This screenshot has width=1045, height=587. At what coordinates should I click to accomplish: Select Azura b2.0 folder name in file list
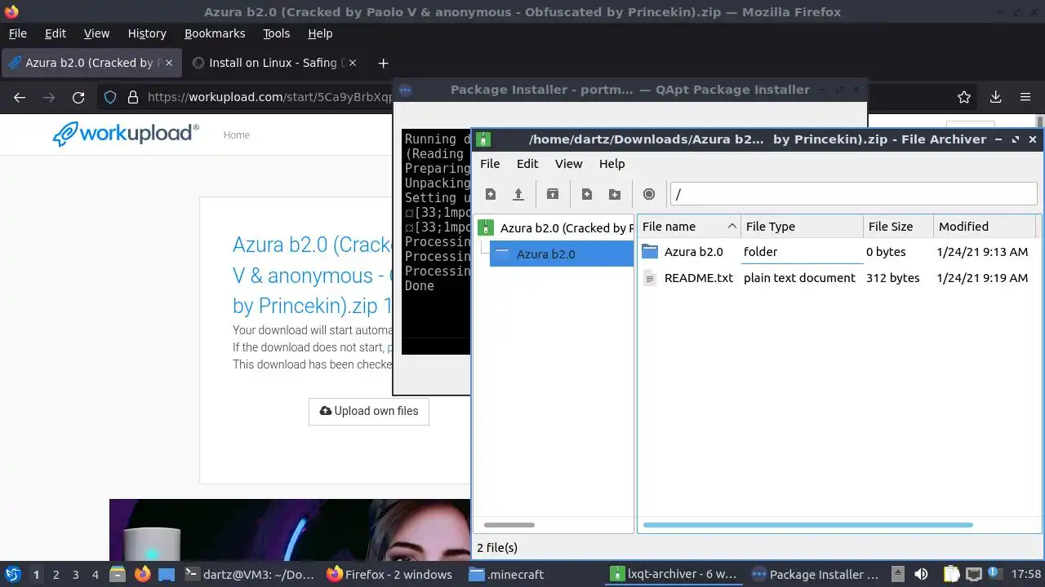(x=694, y=252)
